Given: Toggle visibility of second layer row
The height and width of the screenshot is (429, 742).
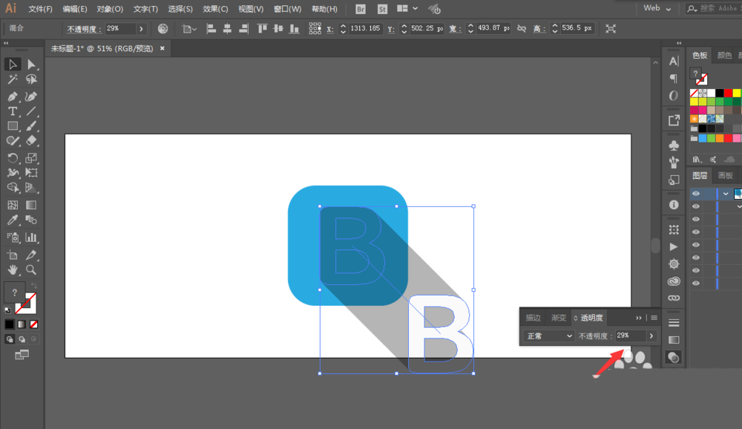Looking at the screenshot, I should click(x=696, y=206).
